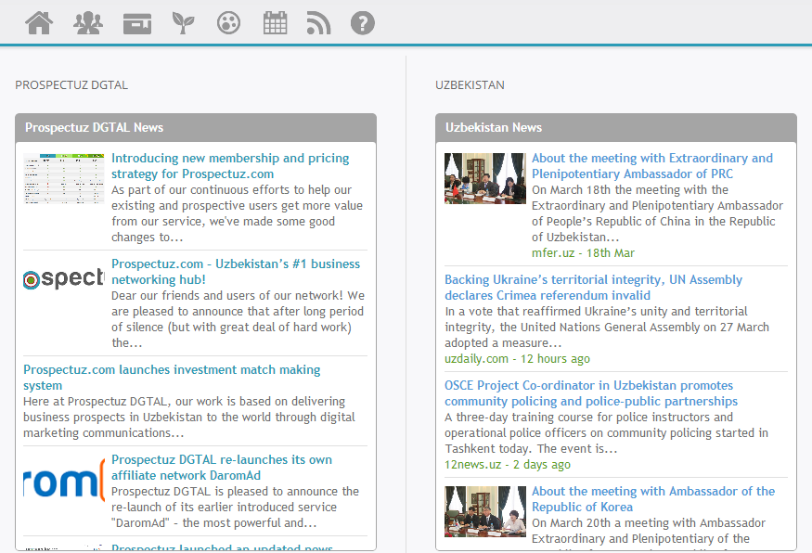Open the RSS feed icon

[318, 23]
